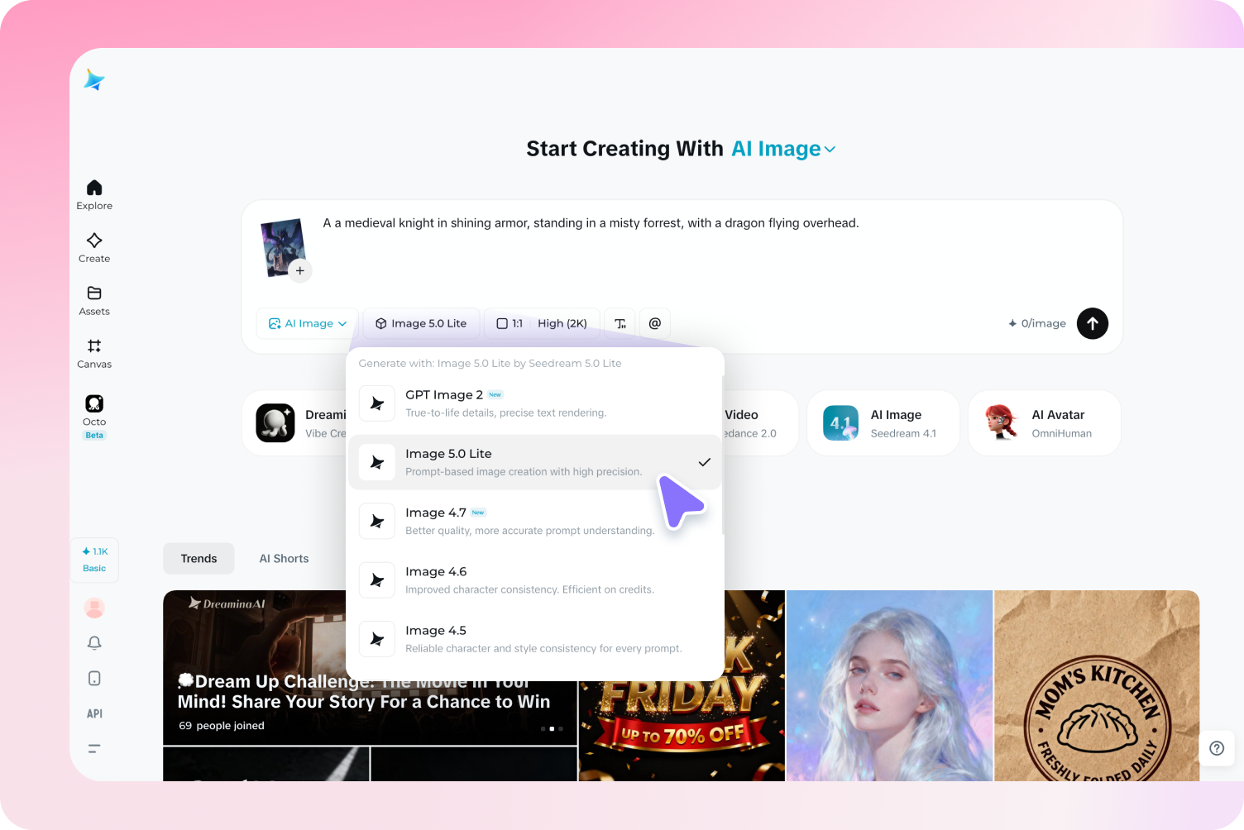Switch to the Trends tab
The width and height of the screenshot is (1244, 830).
199,559
